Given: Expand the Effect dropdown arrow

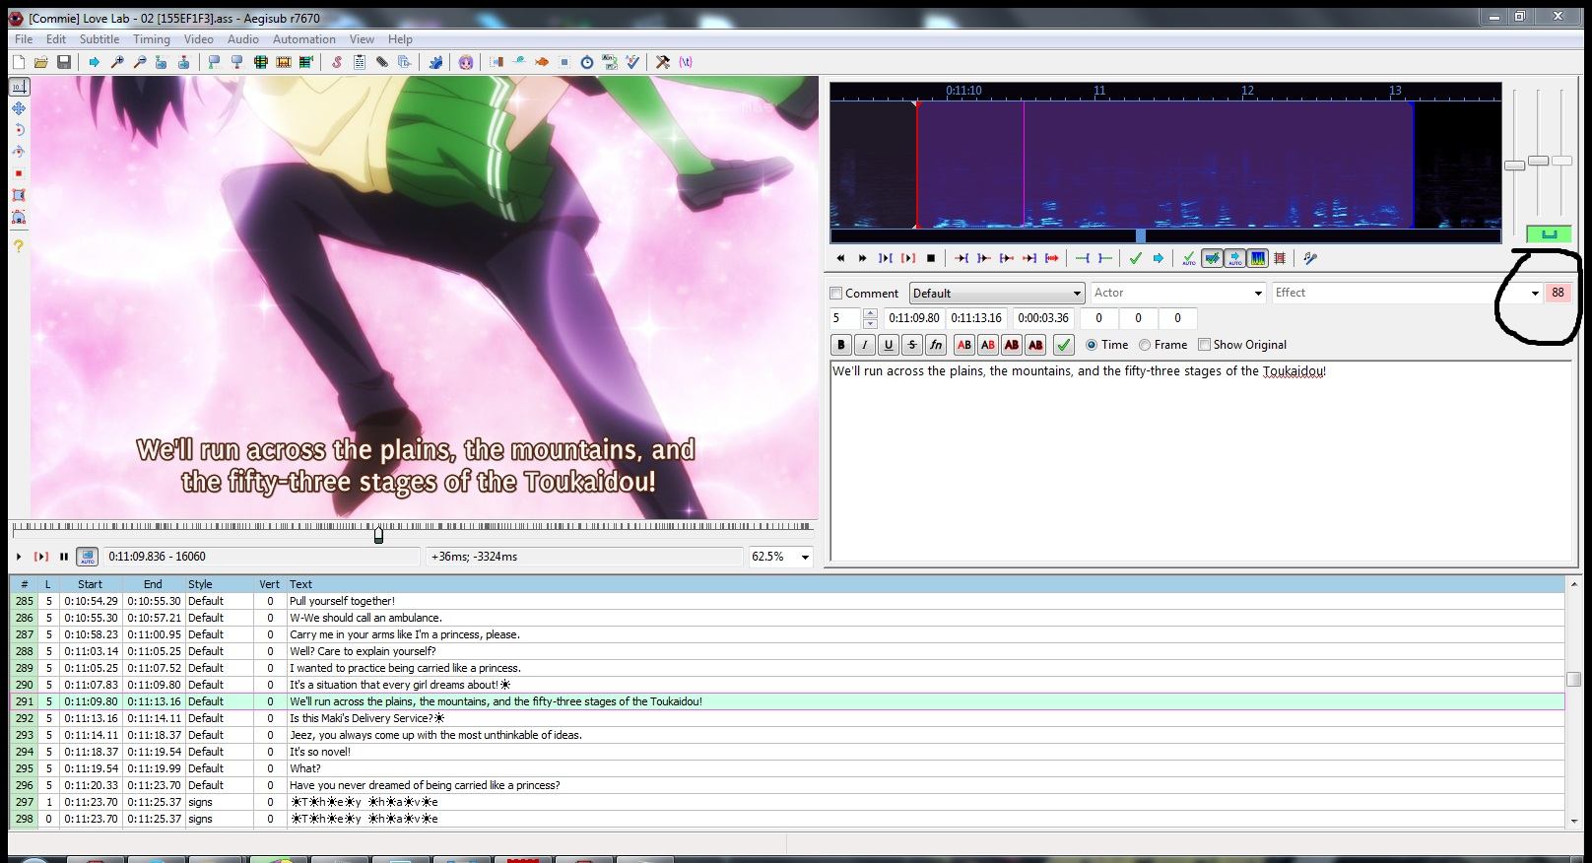Looking at the screenshot, I should tap(1535, 294).
